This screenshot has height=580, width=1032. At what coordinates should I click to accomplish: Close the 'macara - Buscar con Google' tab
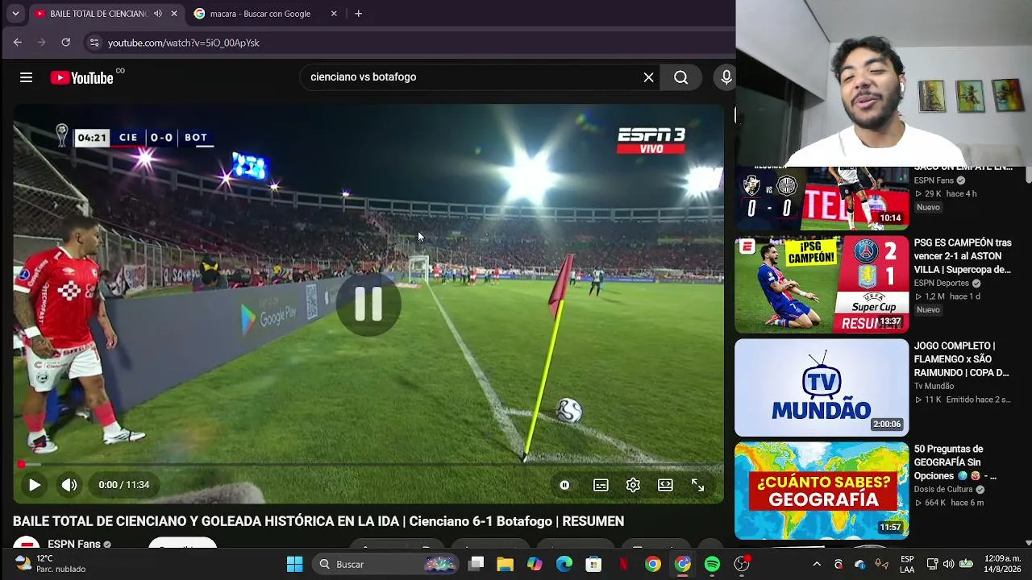click(x=334, y=14)
